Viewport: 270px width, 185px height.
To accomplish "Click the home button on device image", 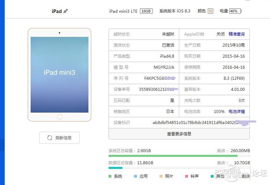I will pos(60,117).
